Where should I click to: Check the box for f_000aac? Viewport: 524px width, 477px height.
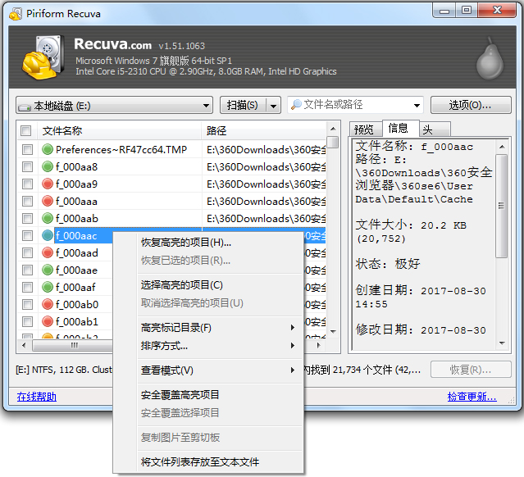(x=27, y=235)
